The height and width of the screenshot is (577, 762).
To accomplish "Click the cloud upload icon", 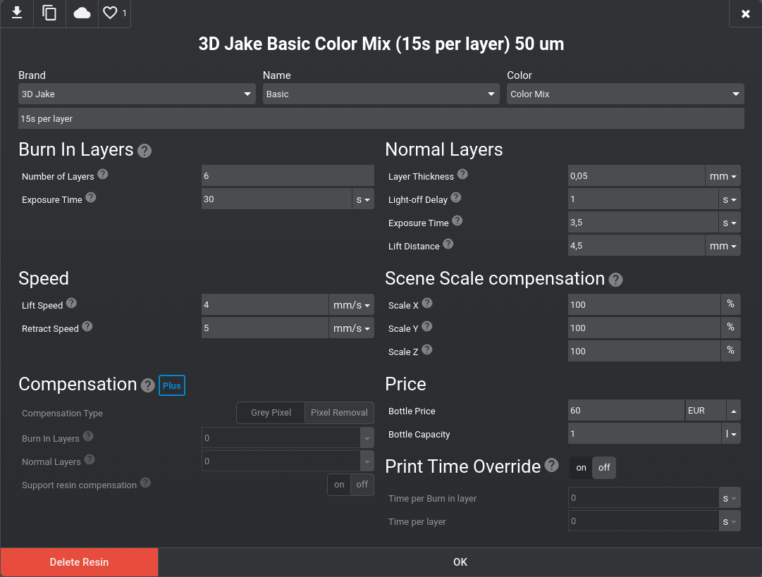I will click(x=82, y=13).
